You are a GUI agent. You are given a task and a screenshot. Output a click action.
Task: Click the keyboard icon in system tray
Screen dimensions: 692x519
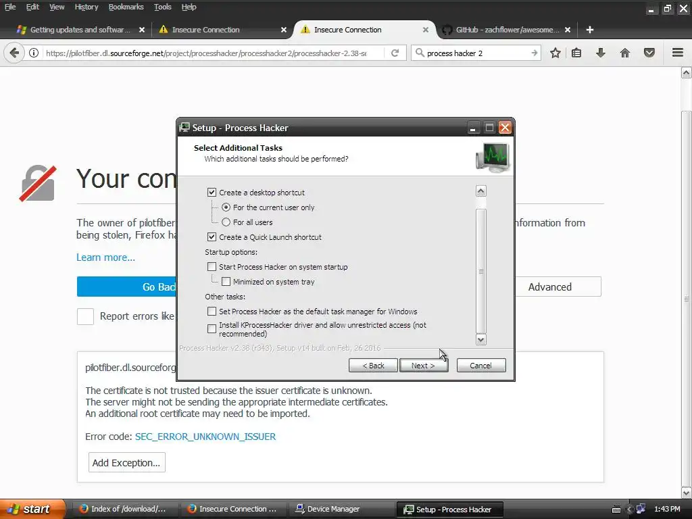(616, 510)
